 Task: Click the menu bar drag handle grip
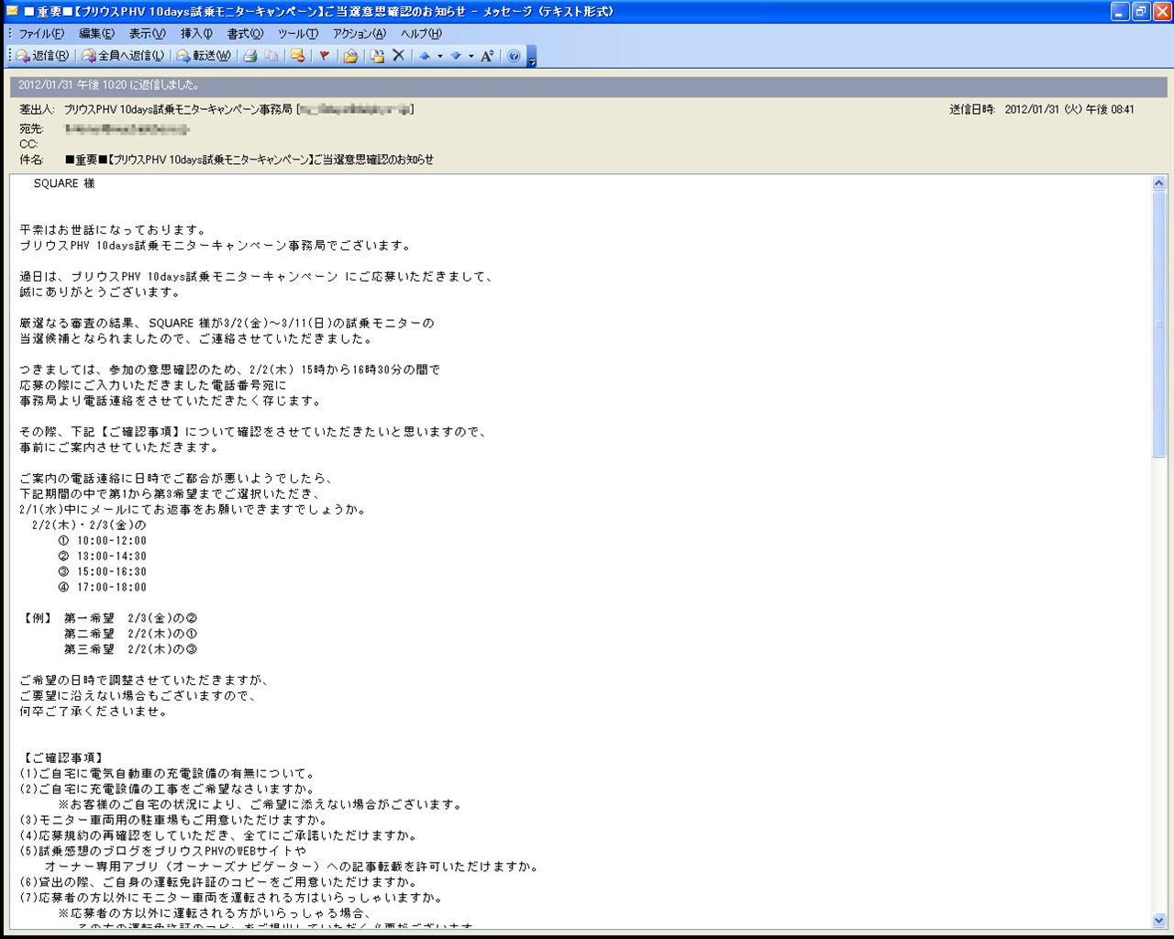(x=10, y=33)
